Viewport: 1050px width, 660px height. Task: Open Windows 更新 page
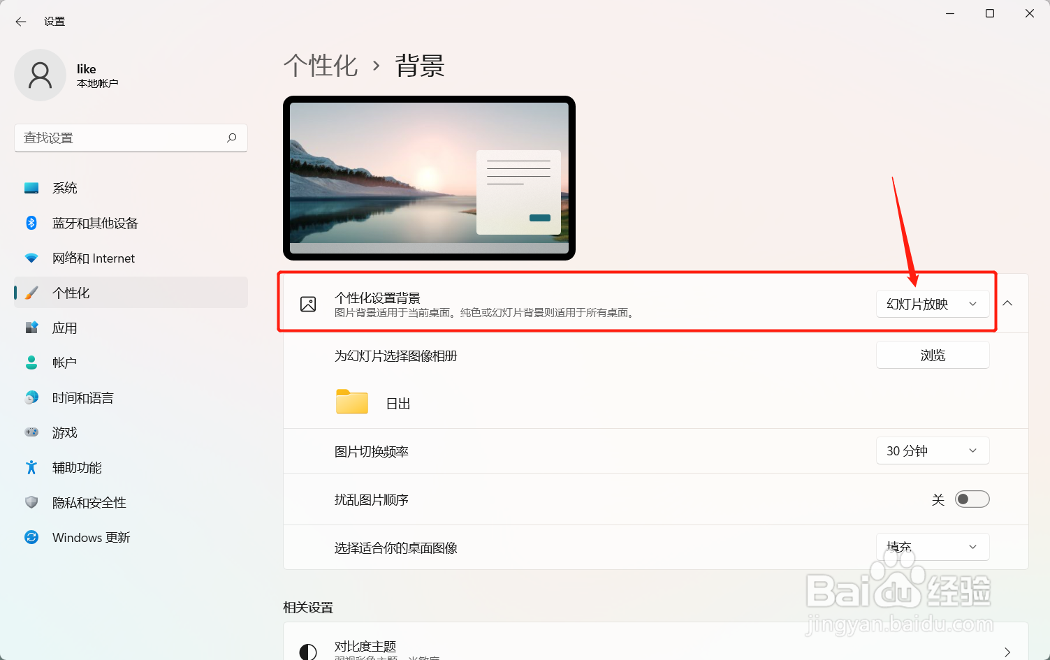[x=131, y=537]
